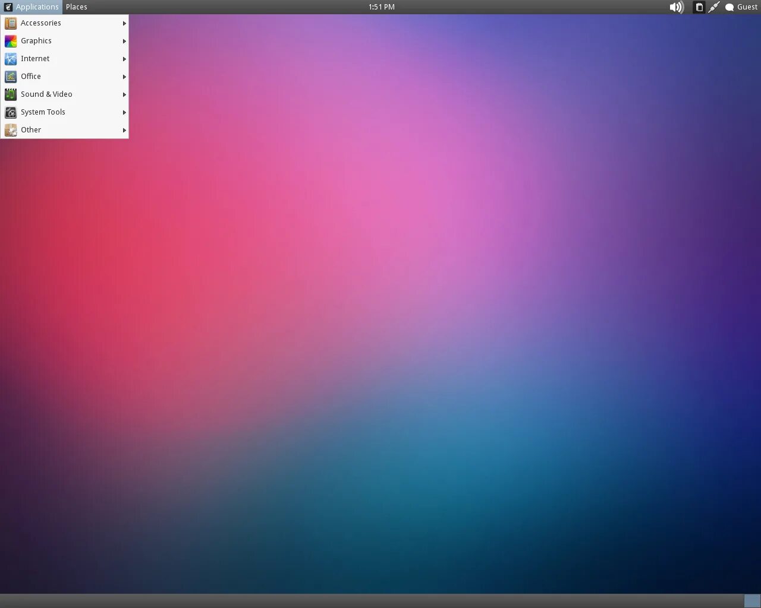761x608 pixels.
Task: Open the Guest user menu
Action: tap(741, 7)
